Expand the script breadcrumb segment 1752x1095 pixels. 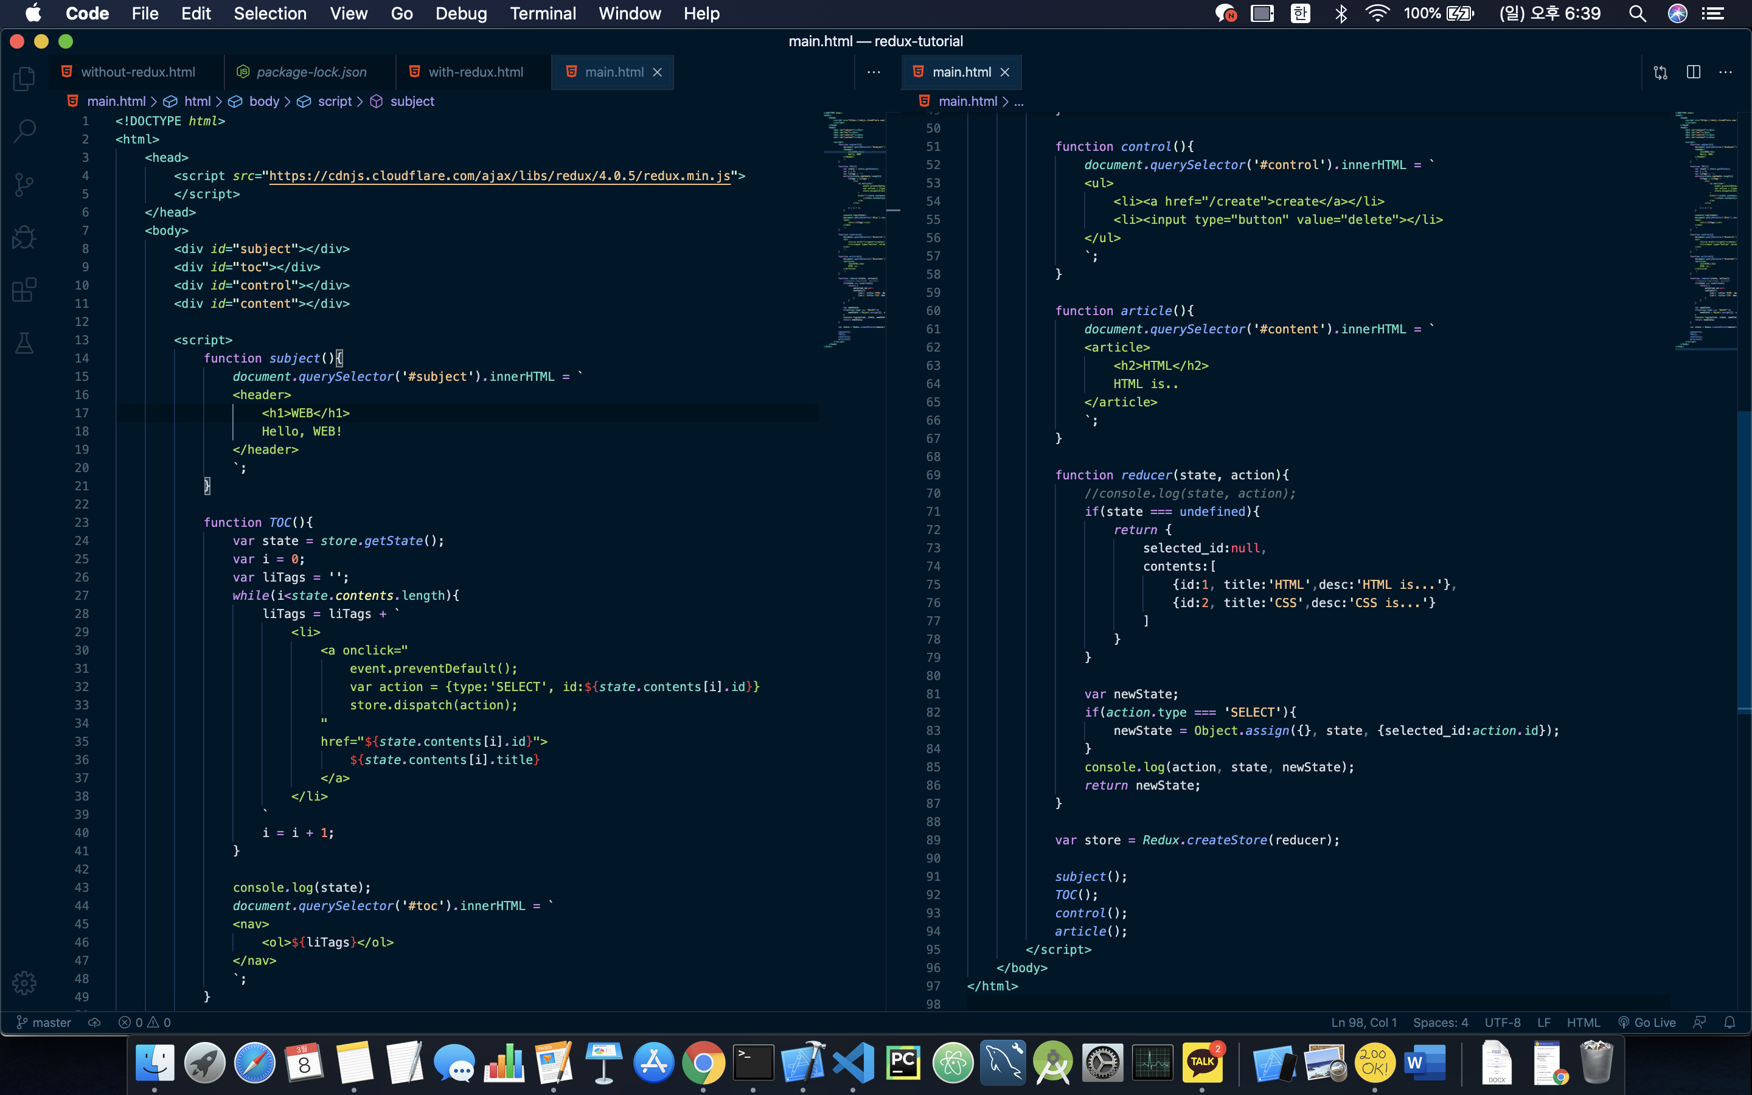click(334, 102)
